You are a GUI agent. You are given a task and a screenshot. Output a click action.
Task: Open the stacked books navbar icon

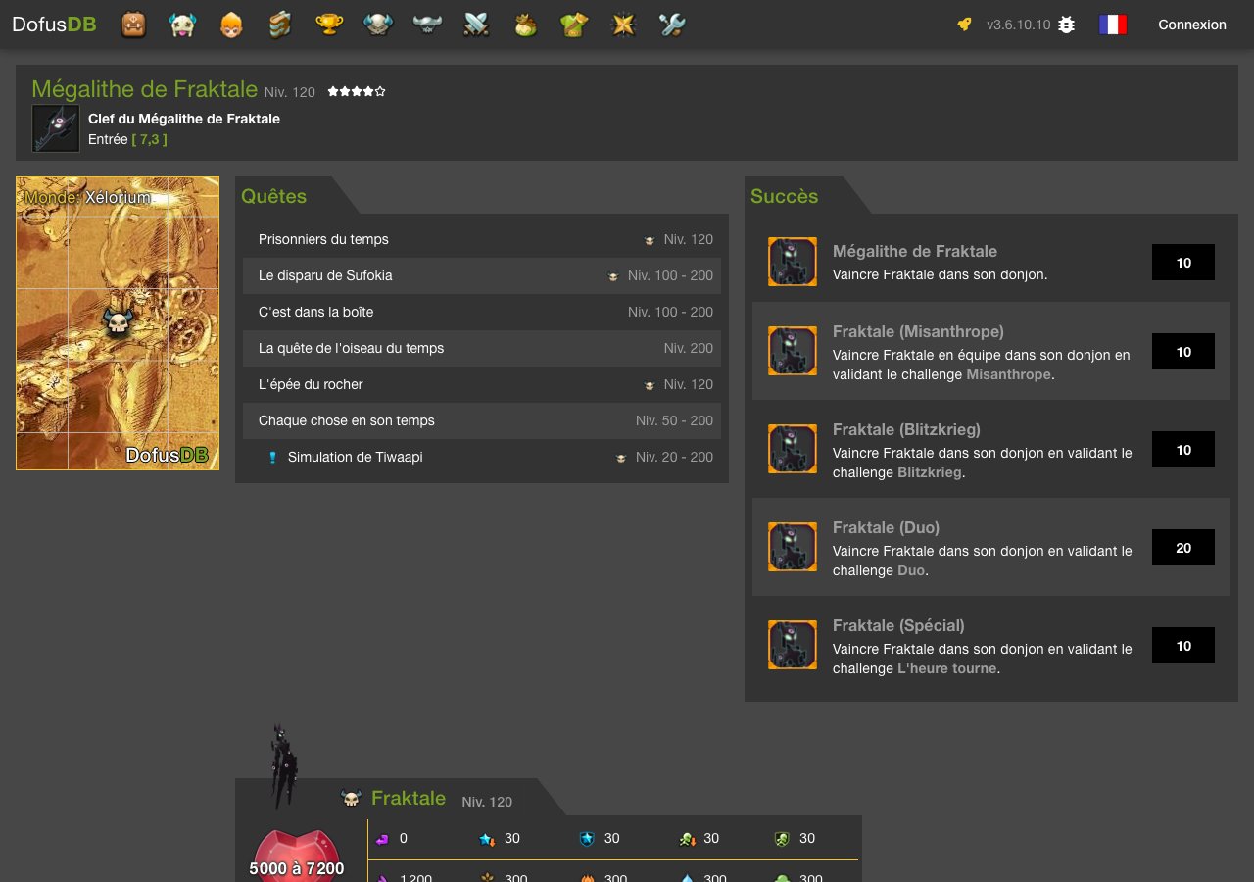(x=280, y=24)
